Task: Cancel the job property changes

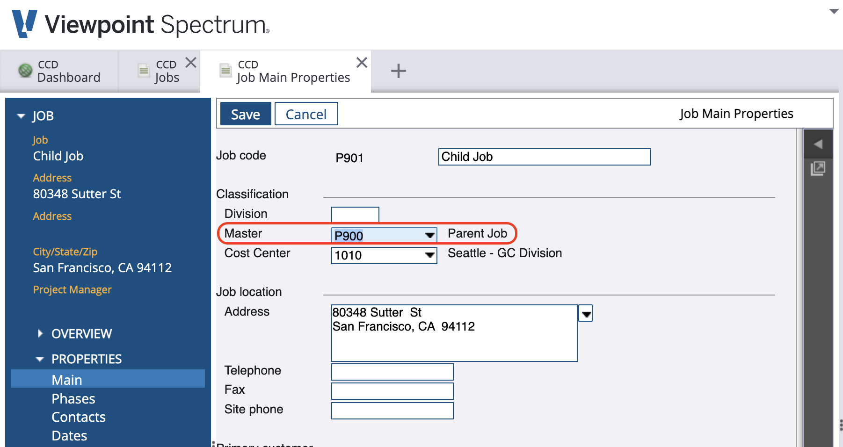Action: tap(306, 114)
